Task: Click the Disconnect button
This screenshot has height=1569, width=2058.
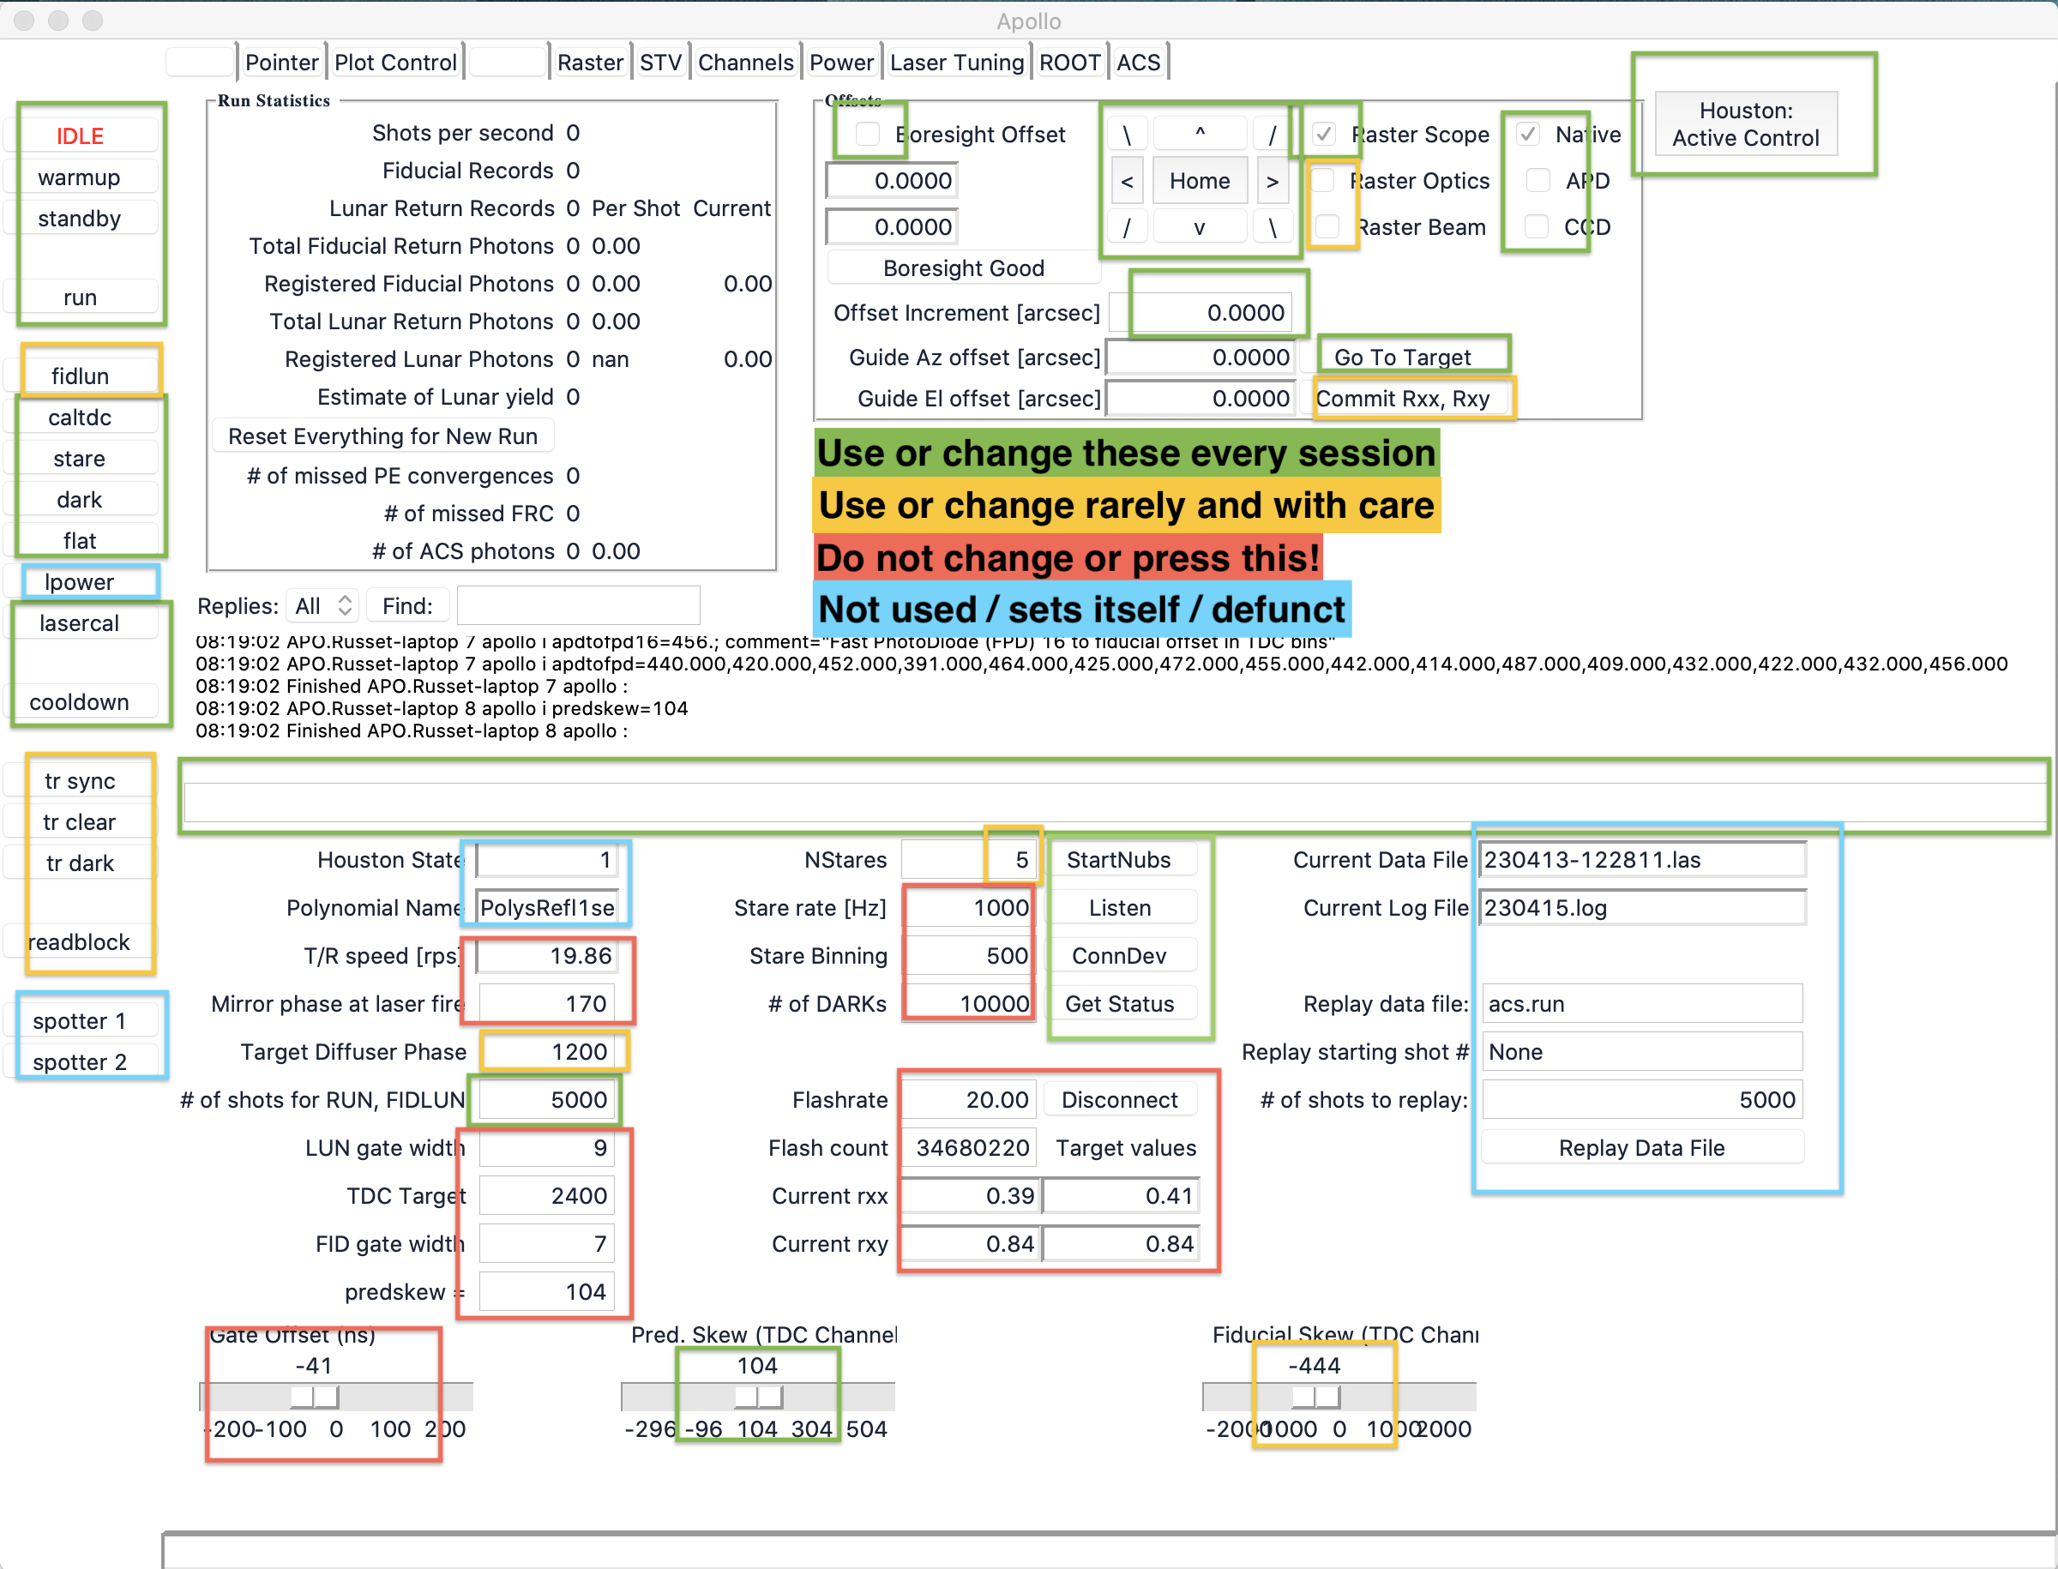Action: coord(1119,1099)
